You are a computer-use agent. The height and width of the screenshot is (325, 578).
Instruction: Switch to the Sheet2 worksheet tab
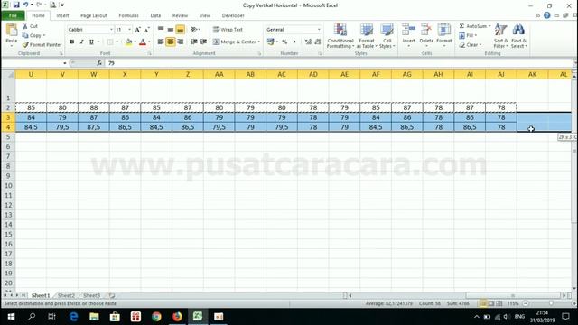[x=66, y=295]
